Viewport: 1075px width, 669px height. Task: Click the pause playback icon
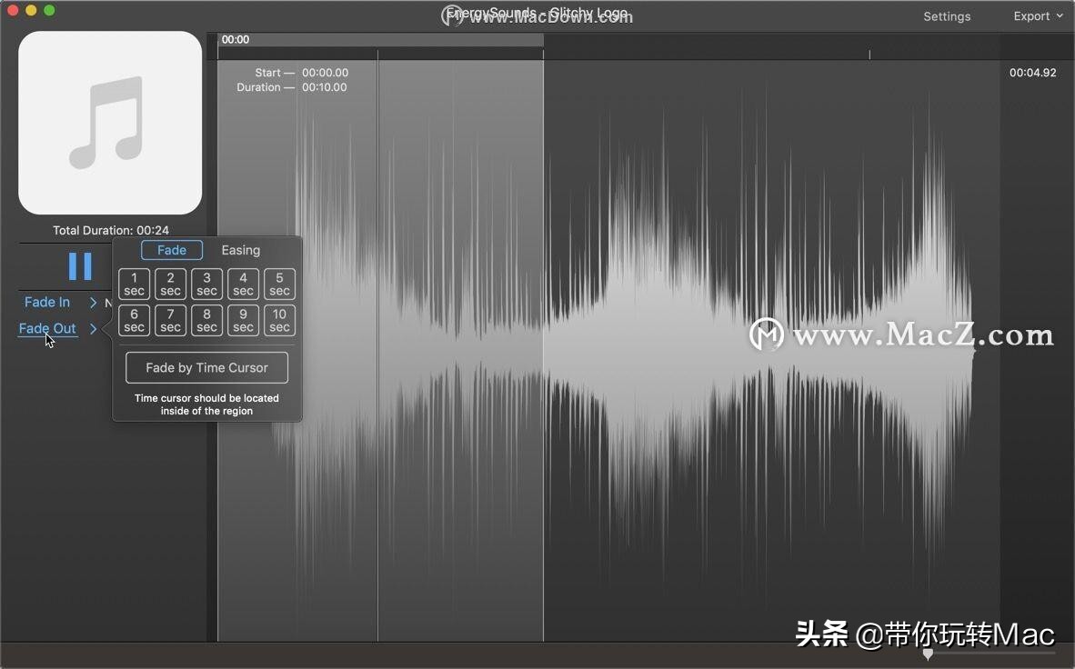coord(80,265)
